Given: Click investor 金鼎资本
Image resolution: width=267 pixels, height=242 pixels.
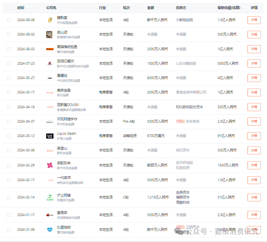Looking at the screenshot, I should (183, 192).
